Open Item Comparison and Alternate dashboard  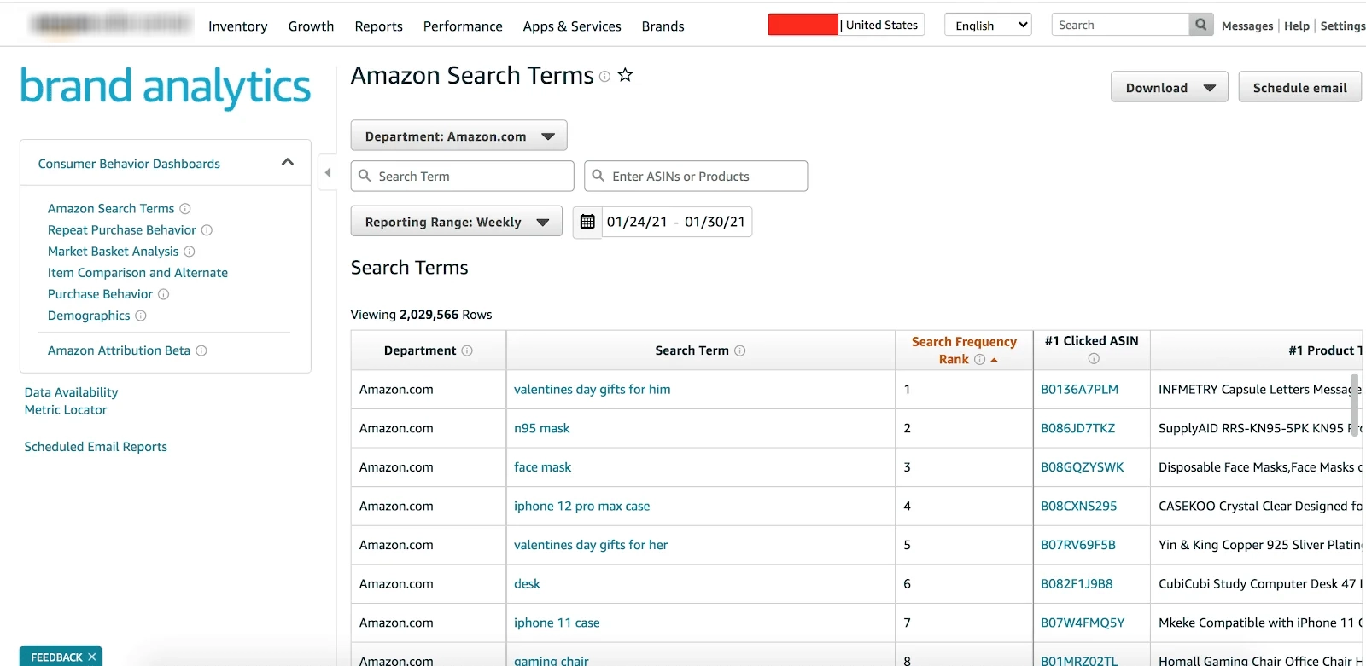(137, 273)
